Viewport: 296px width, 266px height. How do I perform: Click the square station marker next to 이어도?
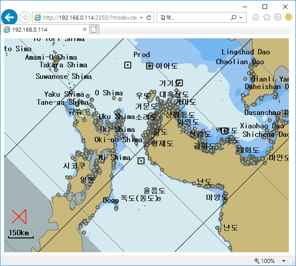(x=150, y=66)
